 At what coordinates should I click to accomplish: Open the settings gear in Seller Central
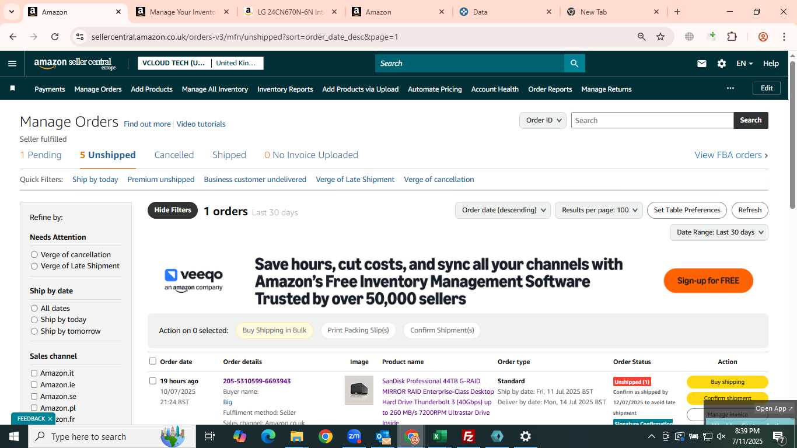[x=722, y=64]
